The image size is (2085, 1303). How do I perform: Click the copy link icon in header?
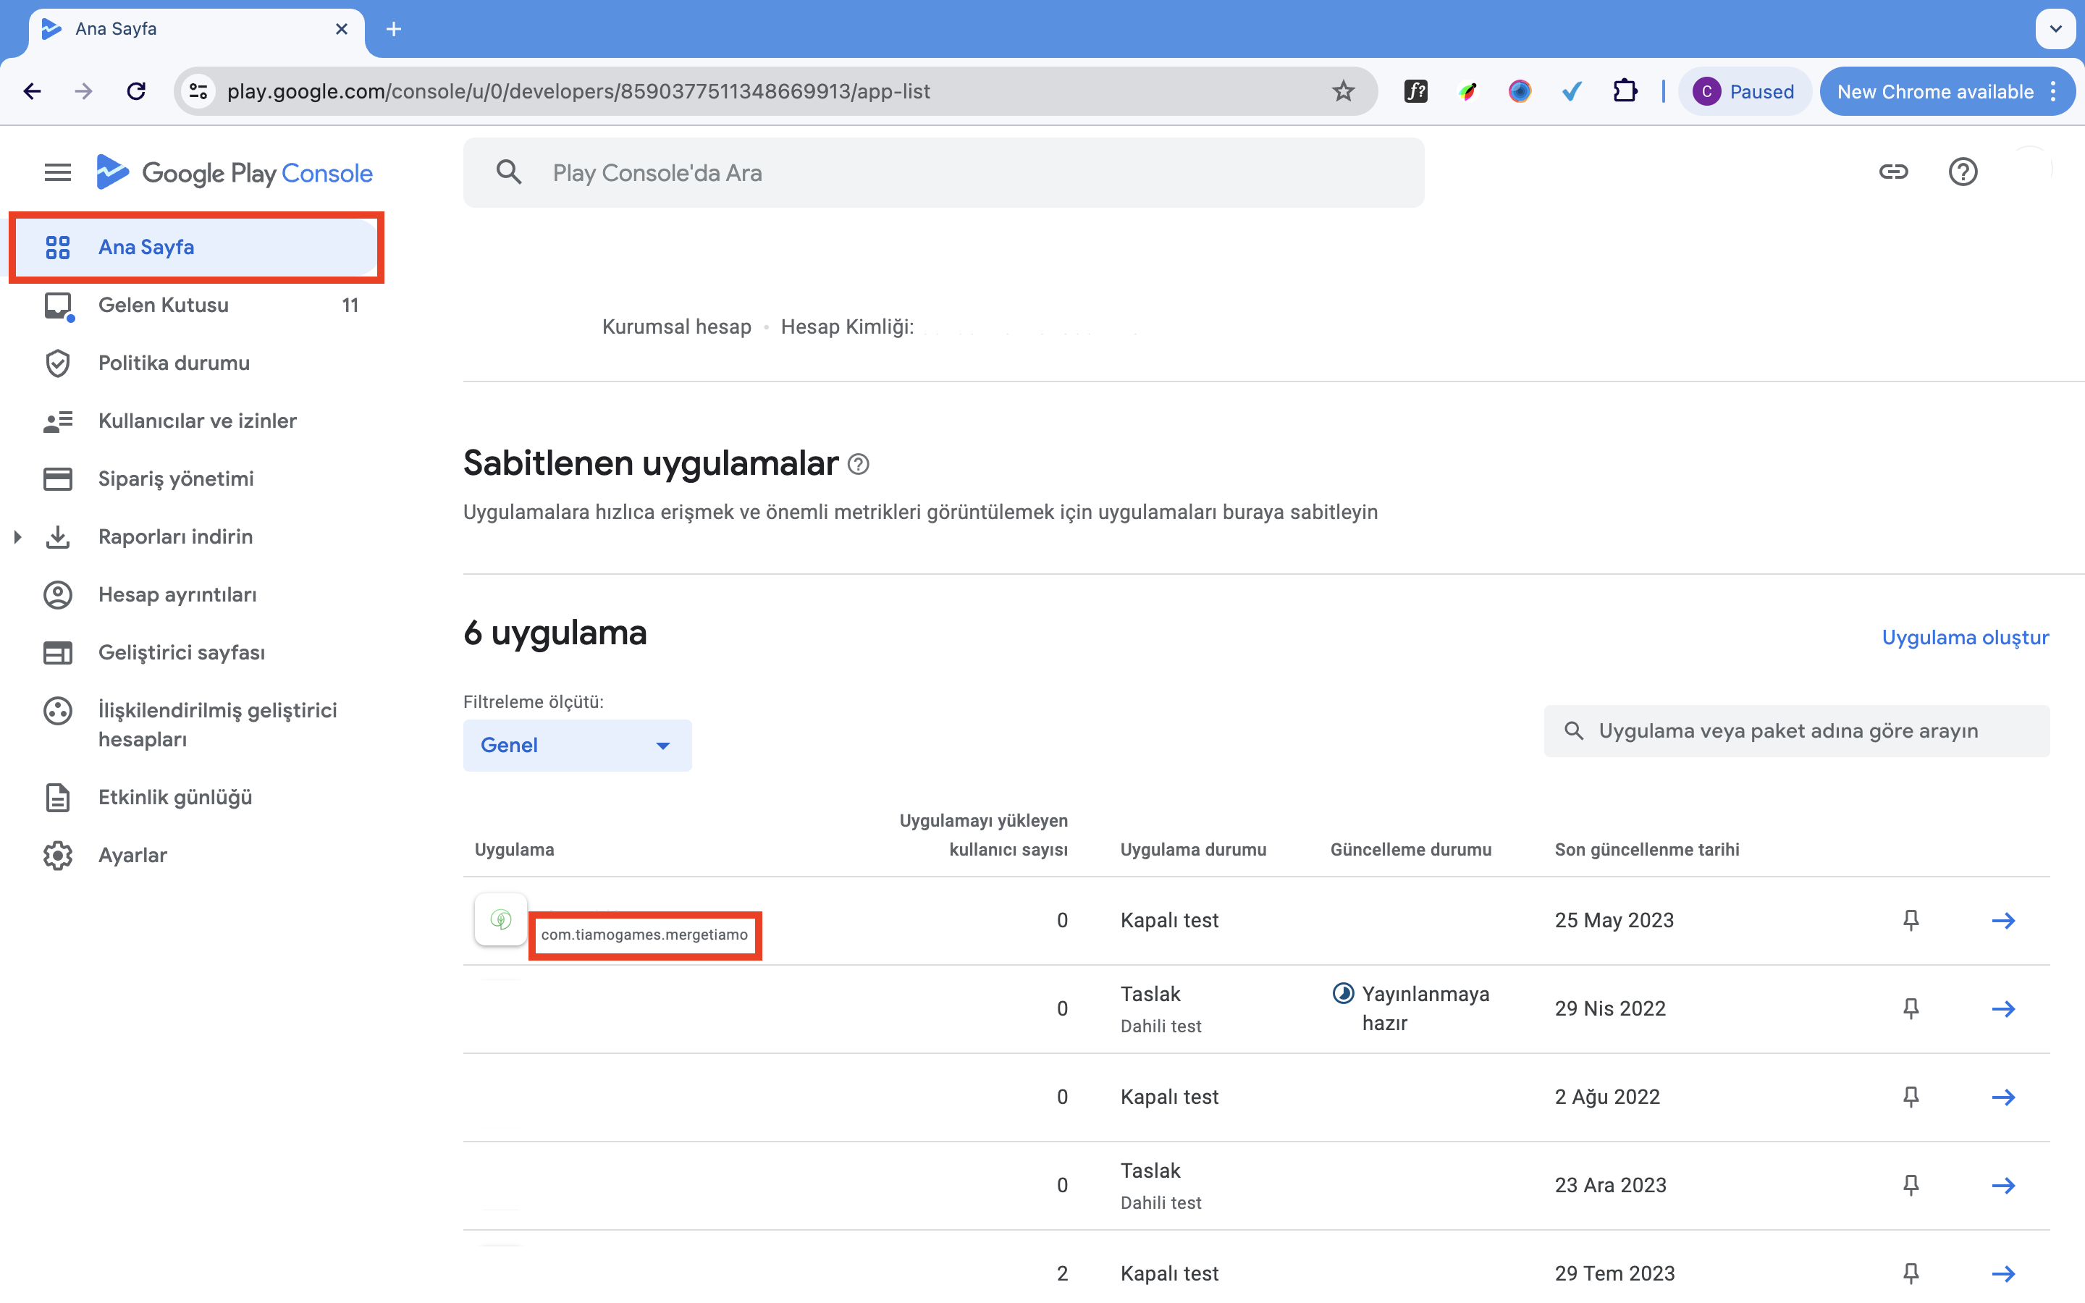pyautogui.click(x=1893, y=172)
